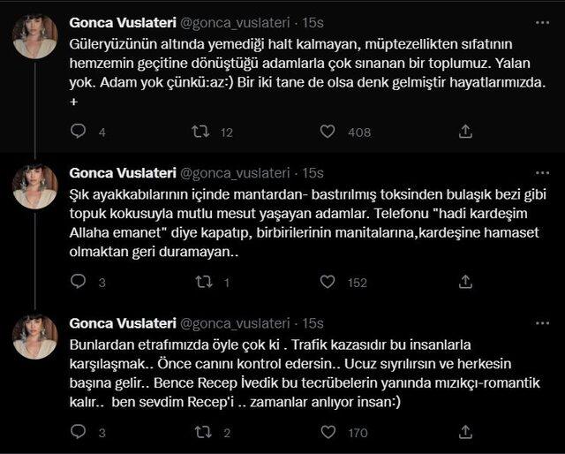Like the first tweet with 408 likes
The width and height of the screenshot is (565, 454).
tap(328, 132)
